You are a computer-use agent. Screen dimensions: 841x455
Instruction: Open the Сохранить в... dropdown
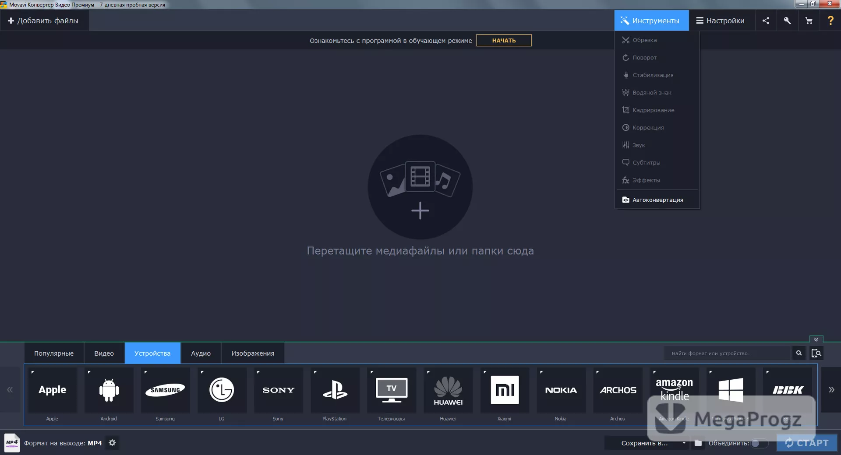click(646, 443)
